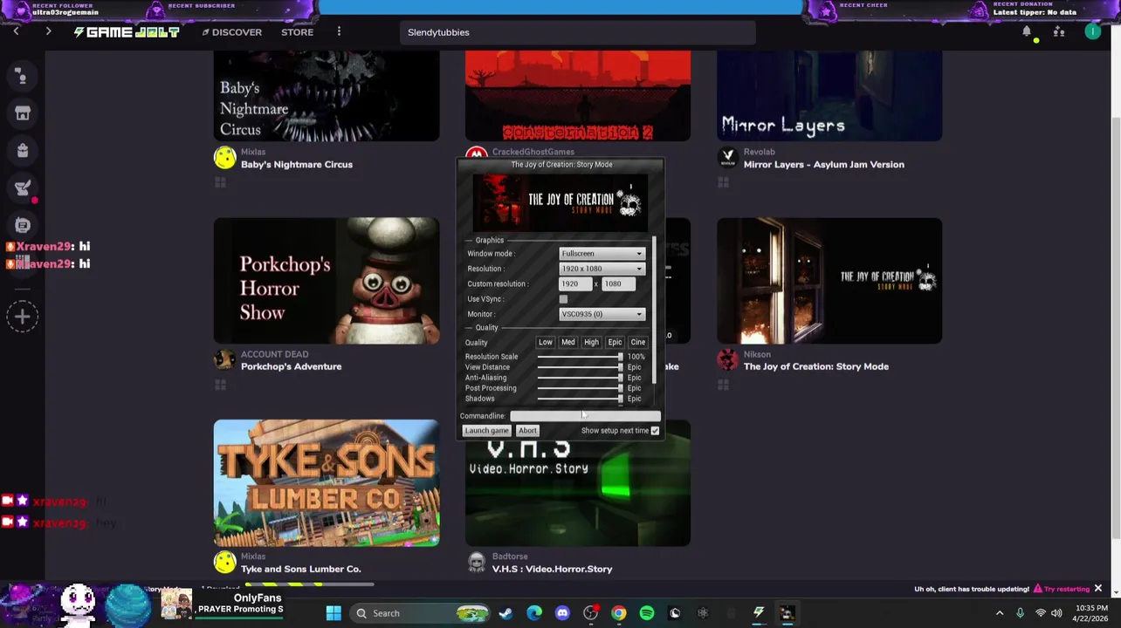Image resolution: width=1121 pixels, height=628 pixels.
Task: Click the Abort button in setup dialog
Action: (x=527, y=431)
